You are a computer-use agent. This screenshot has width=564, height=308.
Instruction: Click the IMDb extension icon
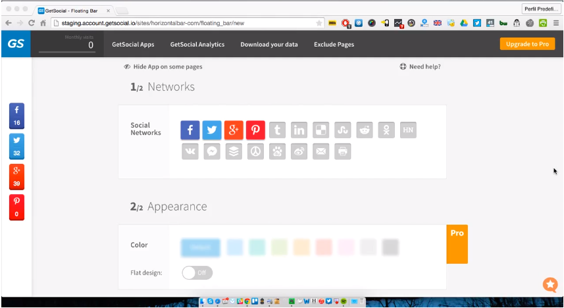coord(332,23)
